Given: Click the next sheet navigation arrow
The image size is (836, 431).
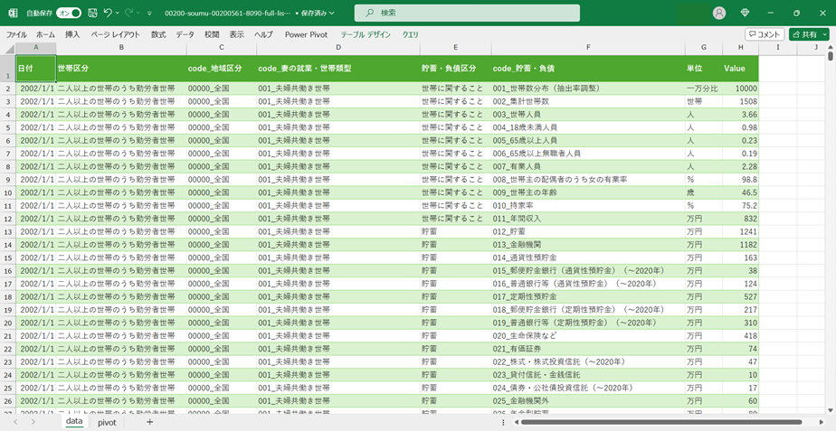Looking at the screenshot, I should click(x=33, y=422).
